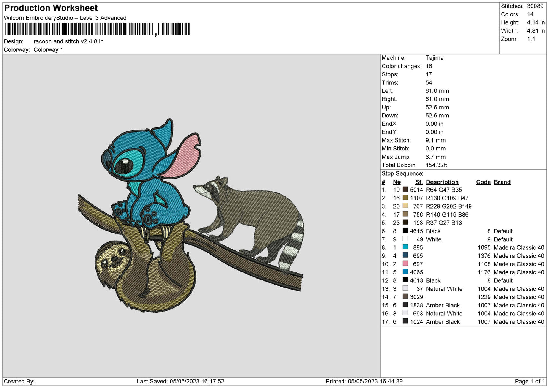Click the Left value '61.0 mm'
The width and height of the screenshot is (549, 388).
pos(437,91)
